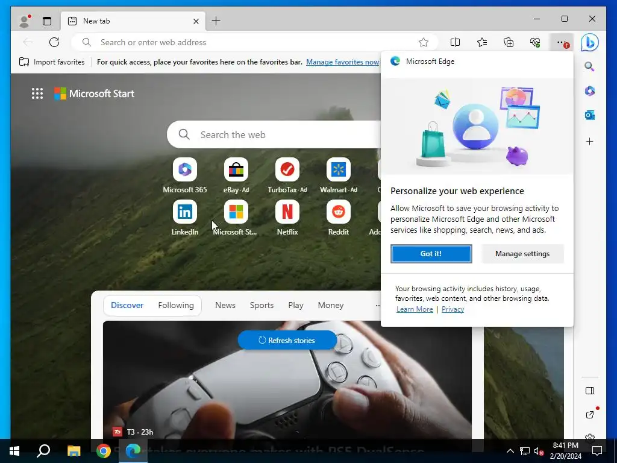Open the Favorites list icon
This screenshot has height=463, width=617.
click(x=482, y=42)
